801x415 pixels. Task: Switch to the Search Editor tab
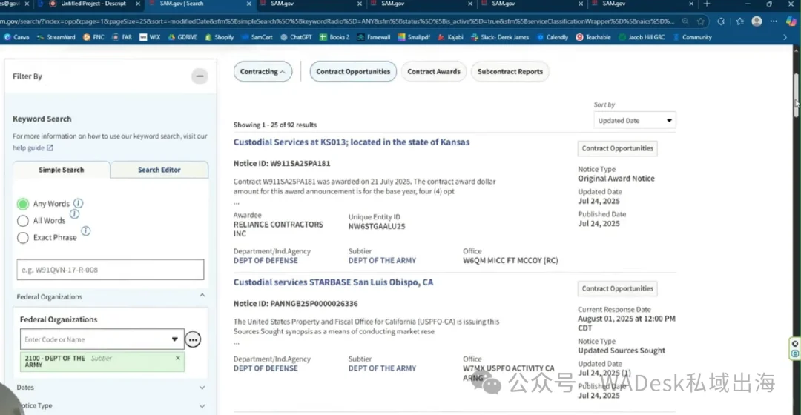point(159,170)
